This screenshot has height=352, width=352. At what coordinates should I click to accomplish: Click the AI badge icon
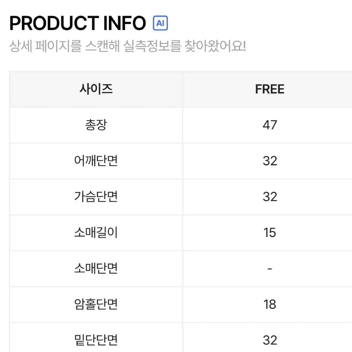(160, 23)
